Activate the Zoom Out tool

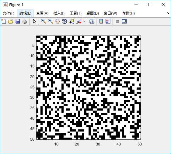tap(51, 21)
